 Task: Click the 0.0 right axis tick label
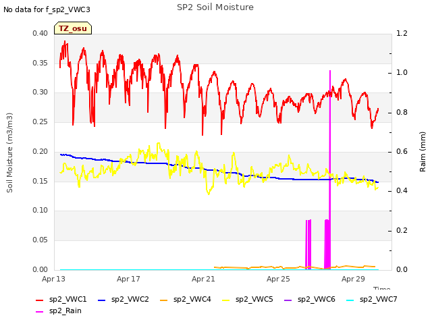pos(402,269)
